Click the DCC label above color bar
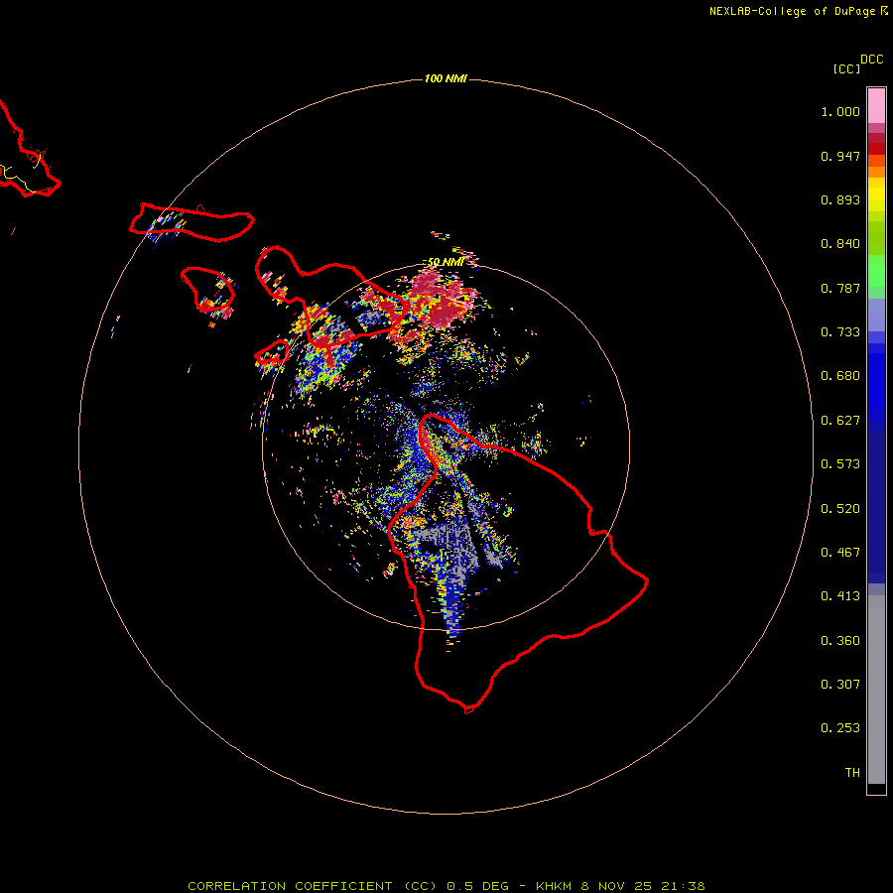Image resolution: width=893 pixels, height=893 pixels. point(872,60)
